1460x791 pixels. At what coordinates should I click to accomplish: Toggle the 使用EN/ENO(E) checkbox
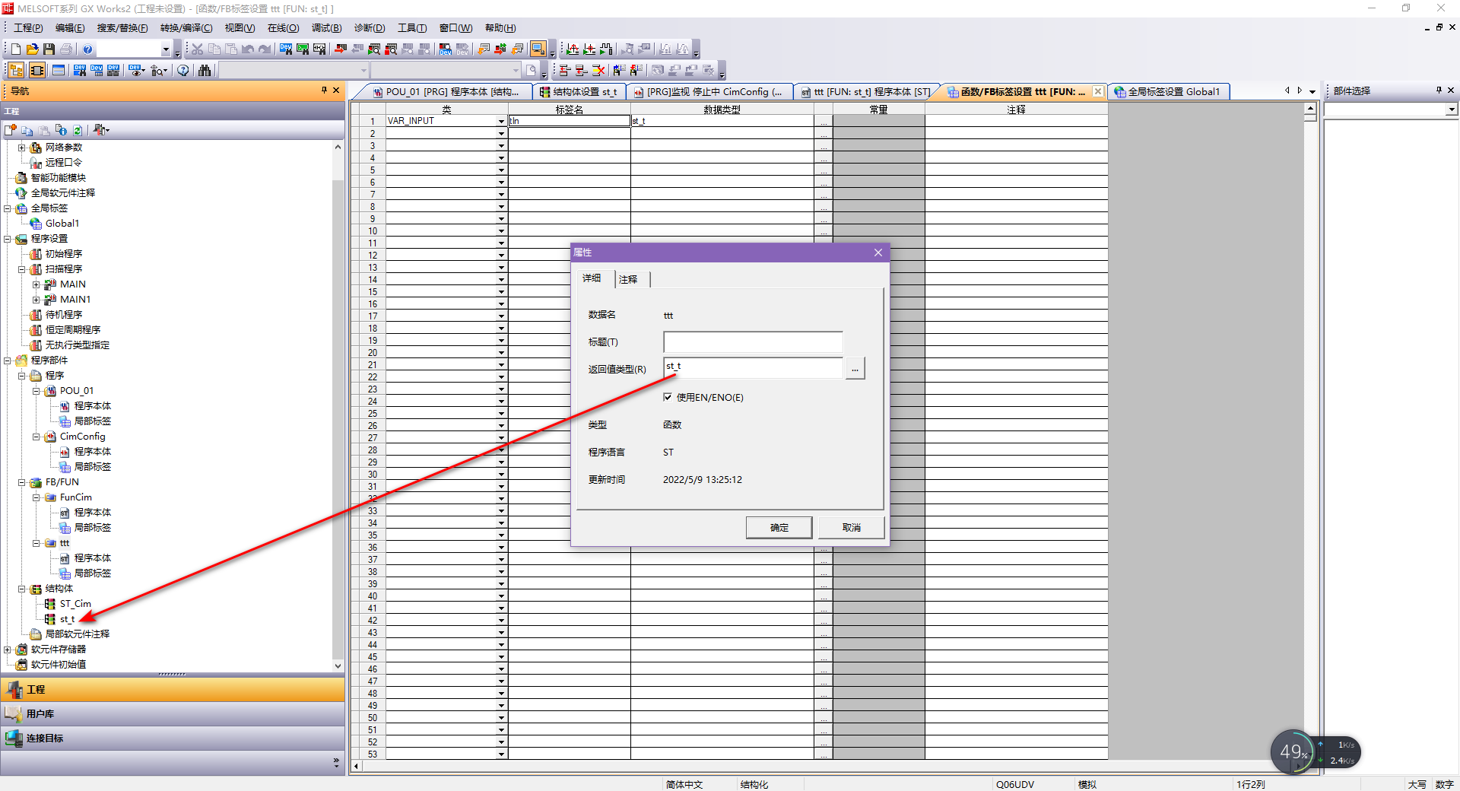pos(668,397)
